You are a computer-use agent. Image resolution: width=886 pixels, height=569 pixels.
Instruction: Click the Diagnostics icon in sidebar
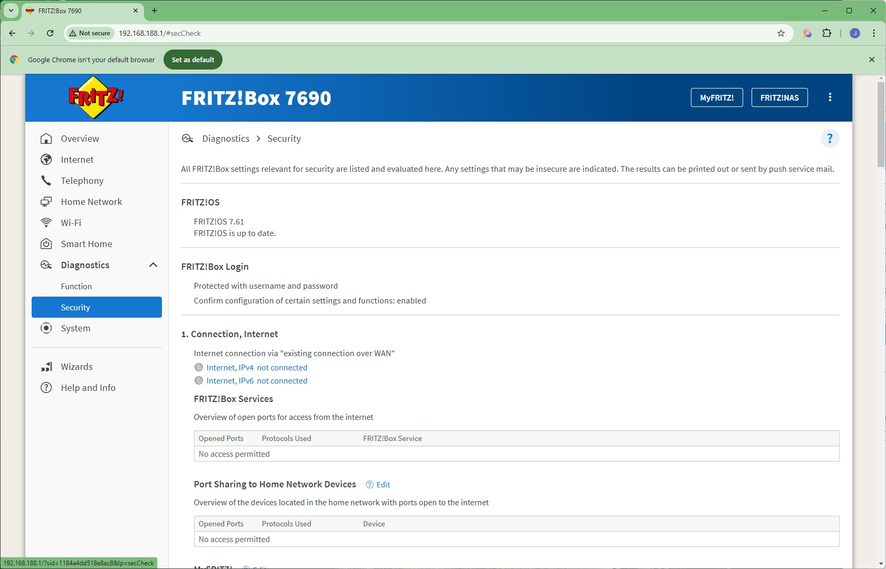point(46,265)
